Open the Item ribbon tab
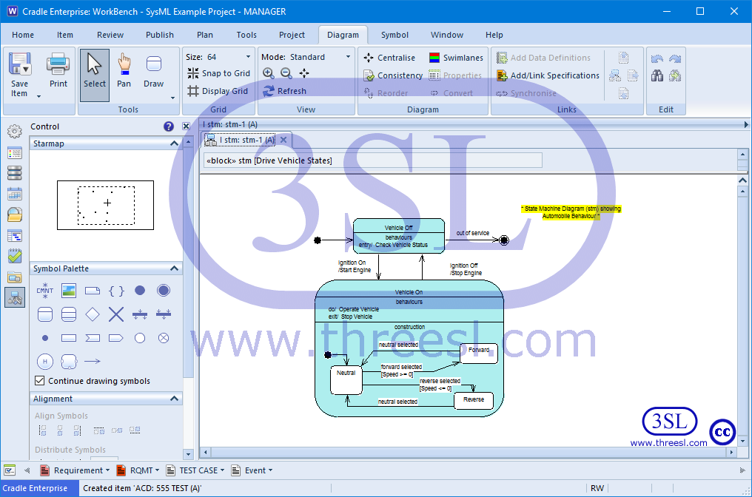This screenshot has height=497, width=752. coord(64,35)
